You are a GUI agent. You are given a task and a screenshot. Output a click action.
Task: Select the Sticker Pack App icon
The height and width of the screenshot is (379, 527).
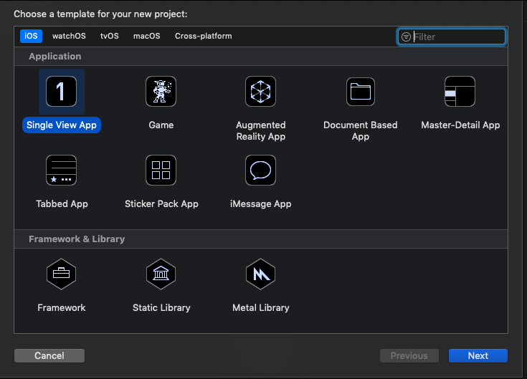161,171
